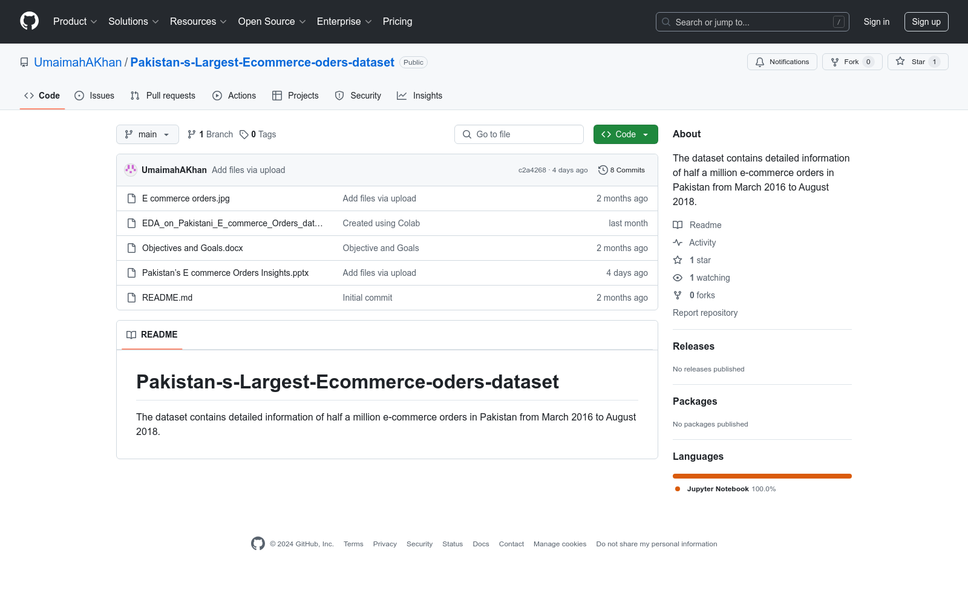Click the Jupyter Notebook language bar
Viewport: 968px width, 605px height.
(762, 476)
